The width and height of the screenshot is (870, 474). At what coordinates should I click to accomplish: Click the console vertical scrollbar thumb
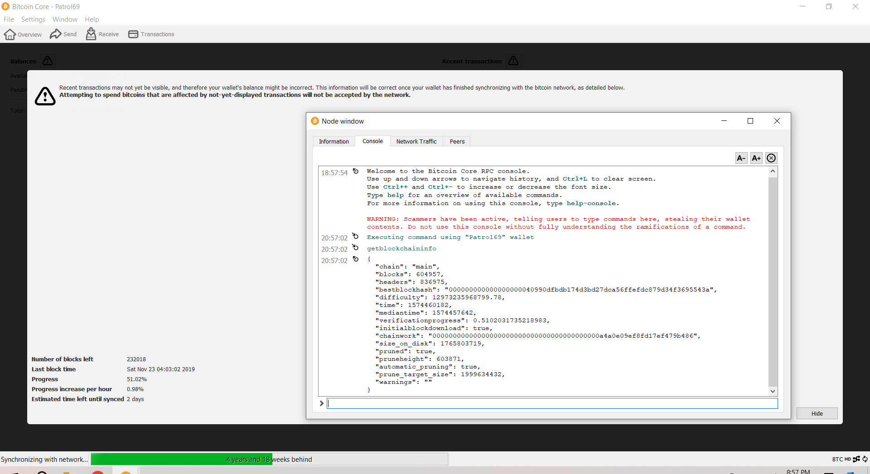[773, 282]
